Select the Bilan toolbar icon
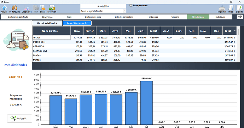The height and width of the screenshot is (128, 244). point(36,9)
